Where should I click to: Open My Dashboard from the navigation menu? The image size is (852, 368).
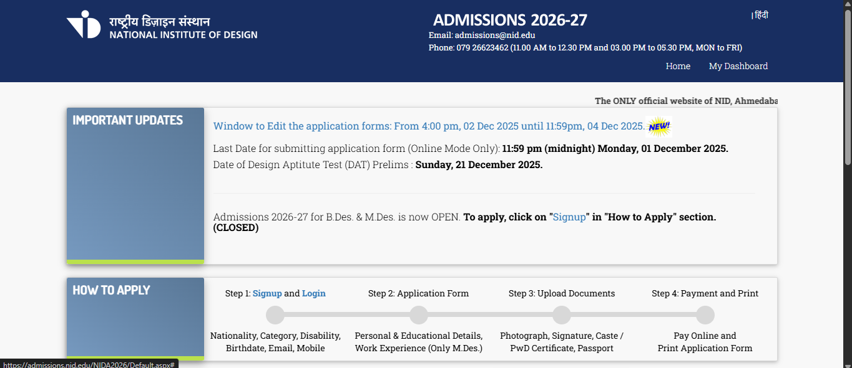[x=738, y=66]
